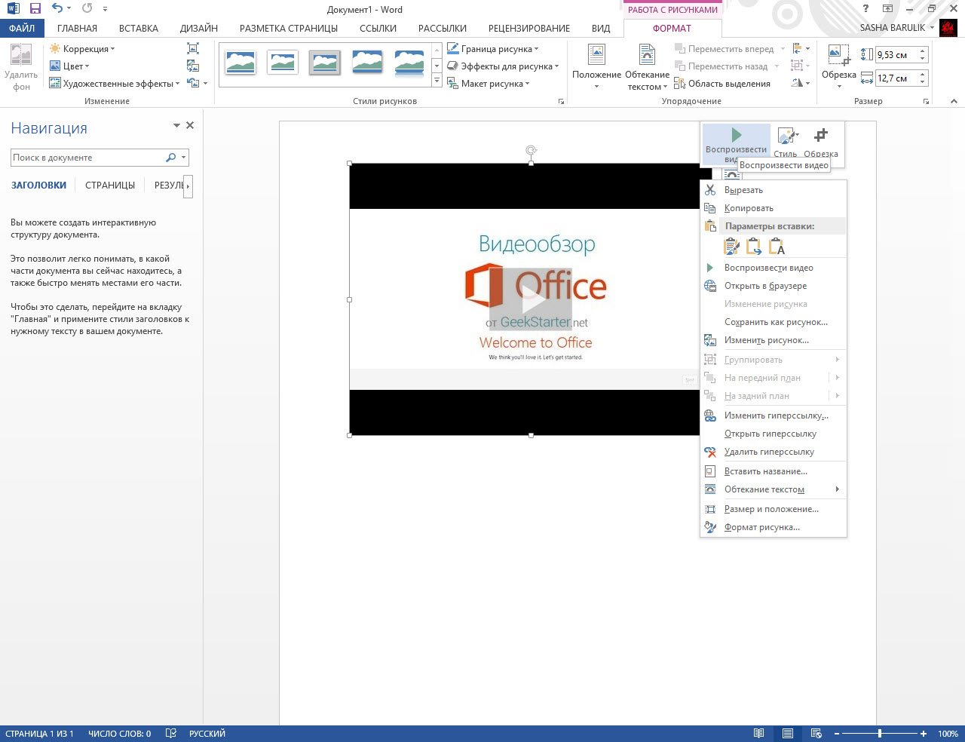Select Копировать in the context menu
The image size is (965, 742).
pyautogui.click(x=774, y=208)
